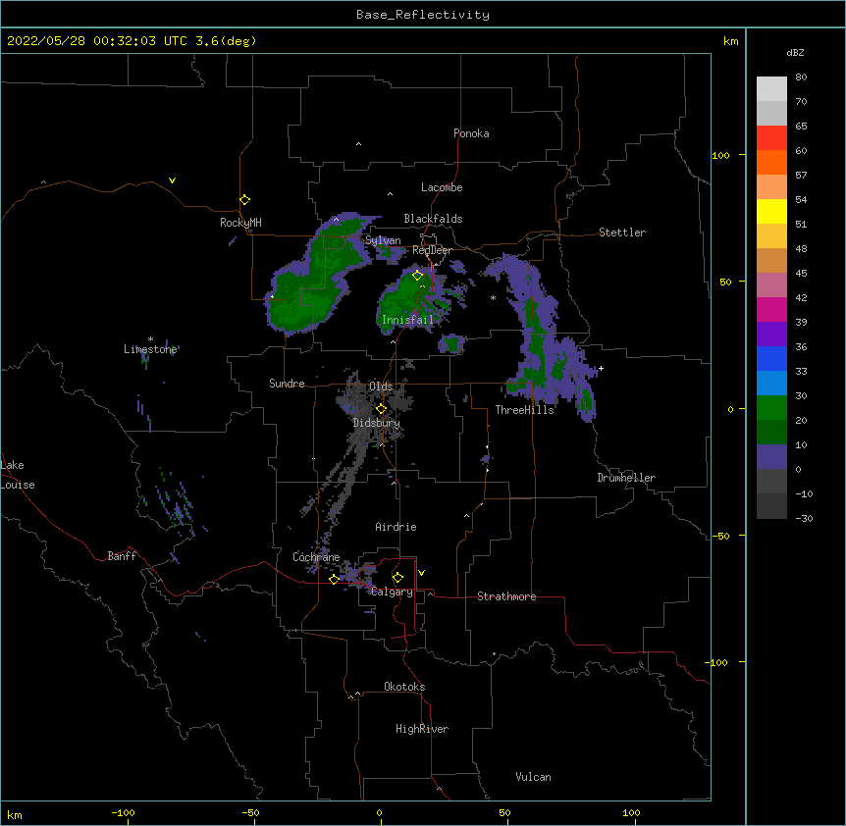Select the darkest gray -30 to -10 legend swatch
The image size is (846, 826).
point(771,506)
